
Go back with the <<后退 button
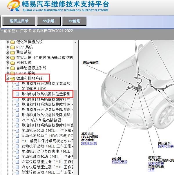pos(49,21)
